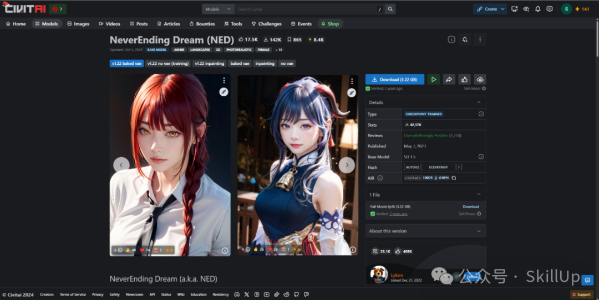
Task: Open the Bounties tab
Action: coord(202,24)
